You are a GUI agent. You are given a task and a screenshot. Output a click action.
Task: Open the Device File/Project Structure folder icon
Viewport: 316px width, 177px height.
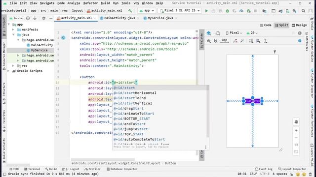pyautogui.click(x=264, y=11)
